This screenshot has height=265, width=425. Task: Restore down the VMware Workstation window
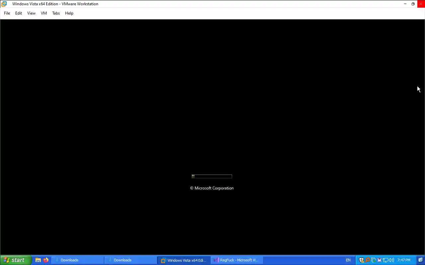click(413, 4)
